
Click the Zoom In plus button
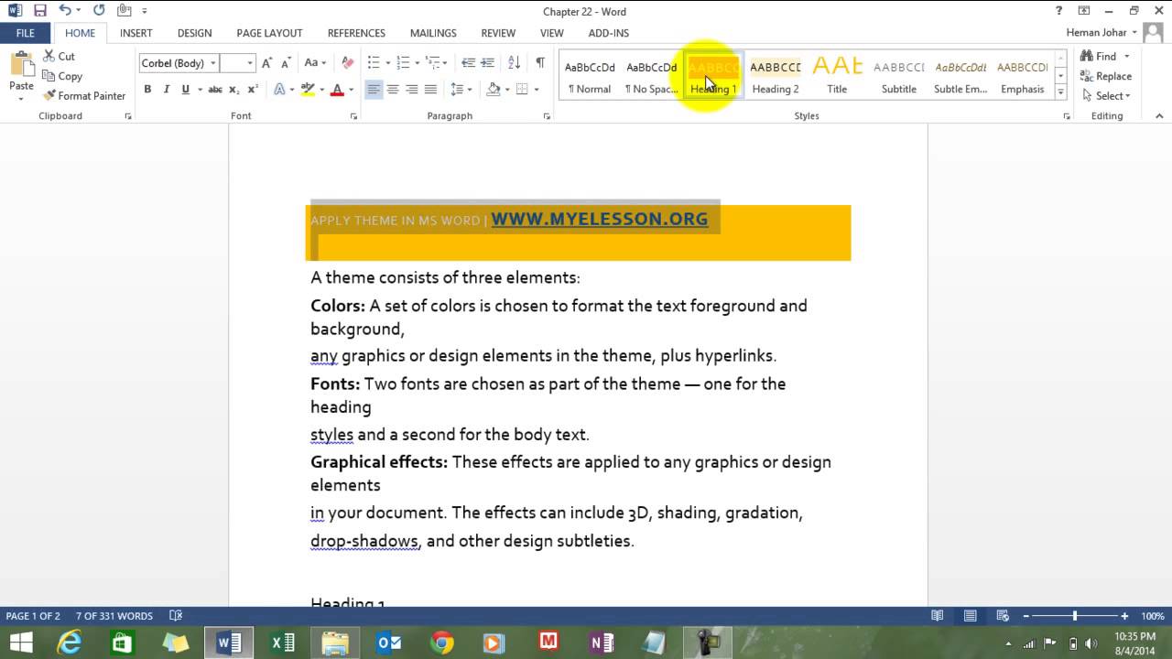pyautogui.click(x=1124, y=616)
